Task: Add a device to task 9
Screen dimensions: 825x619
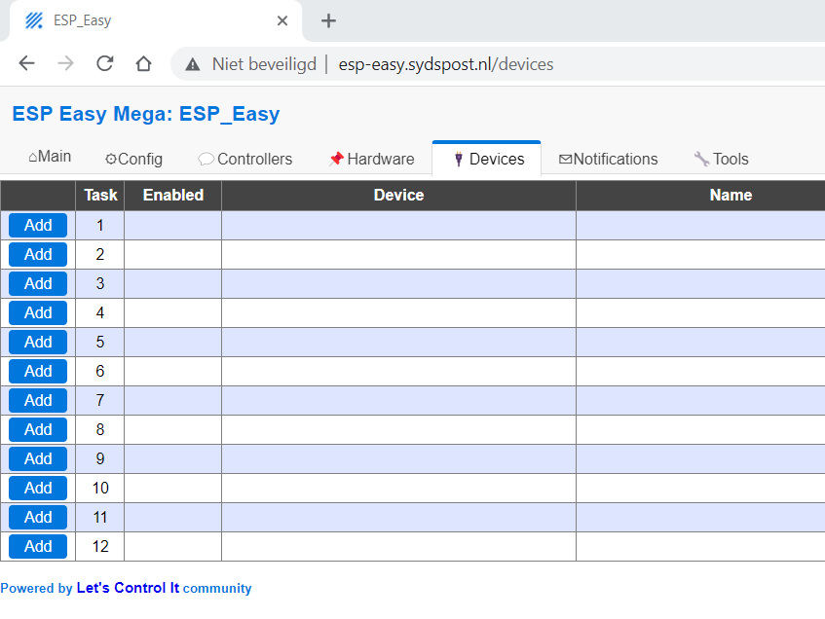Action: pos(38,458)
